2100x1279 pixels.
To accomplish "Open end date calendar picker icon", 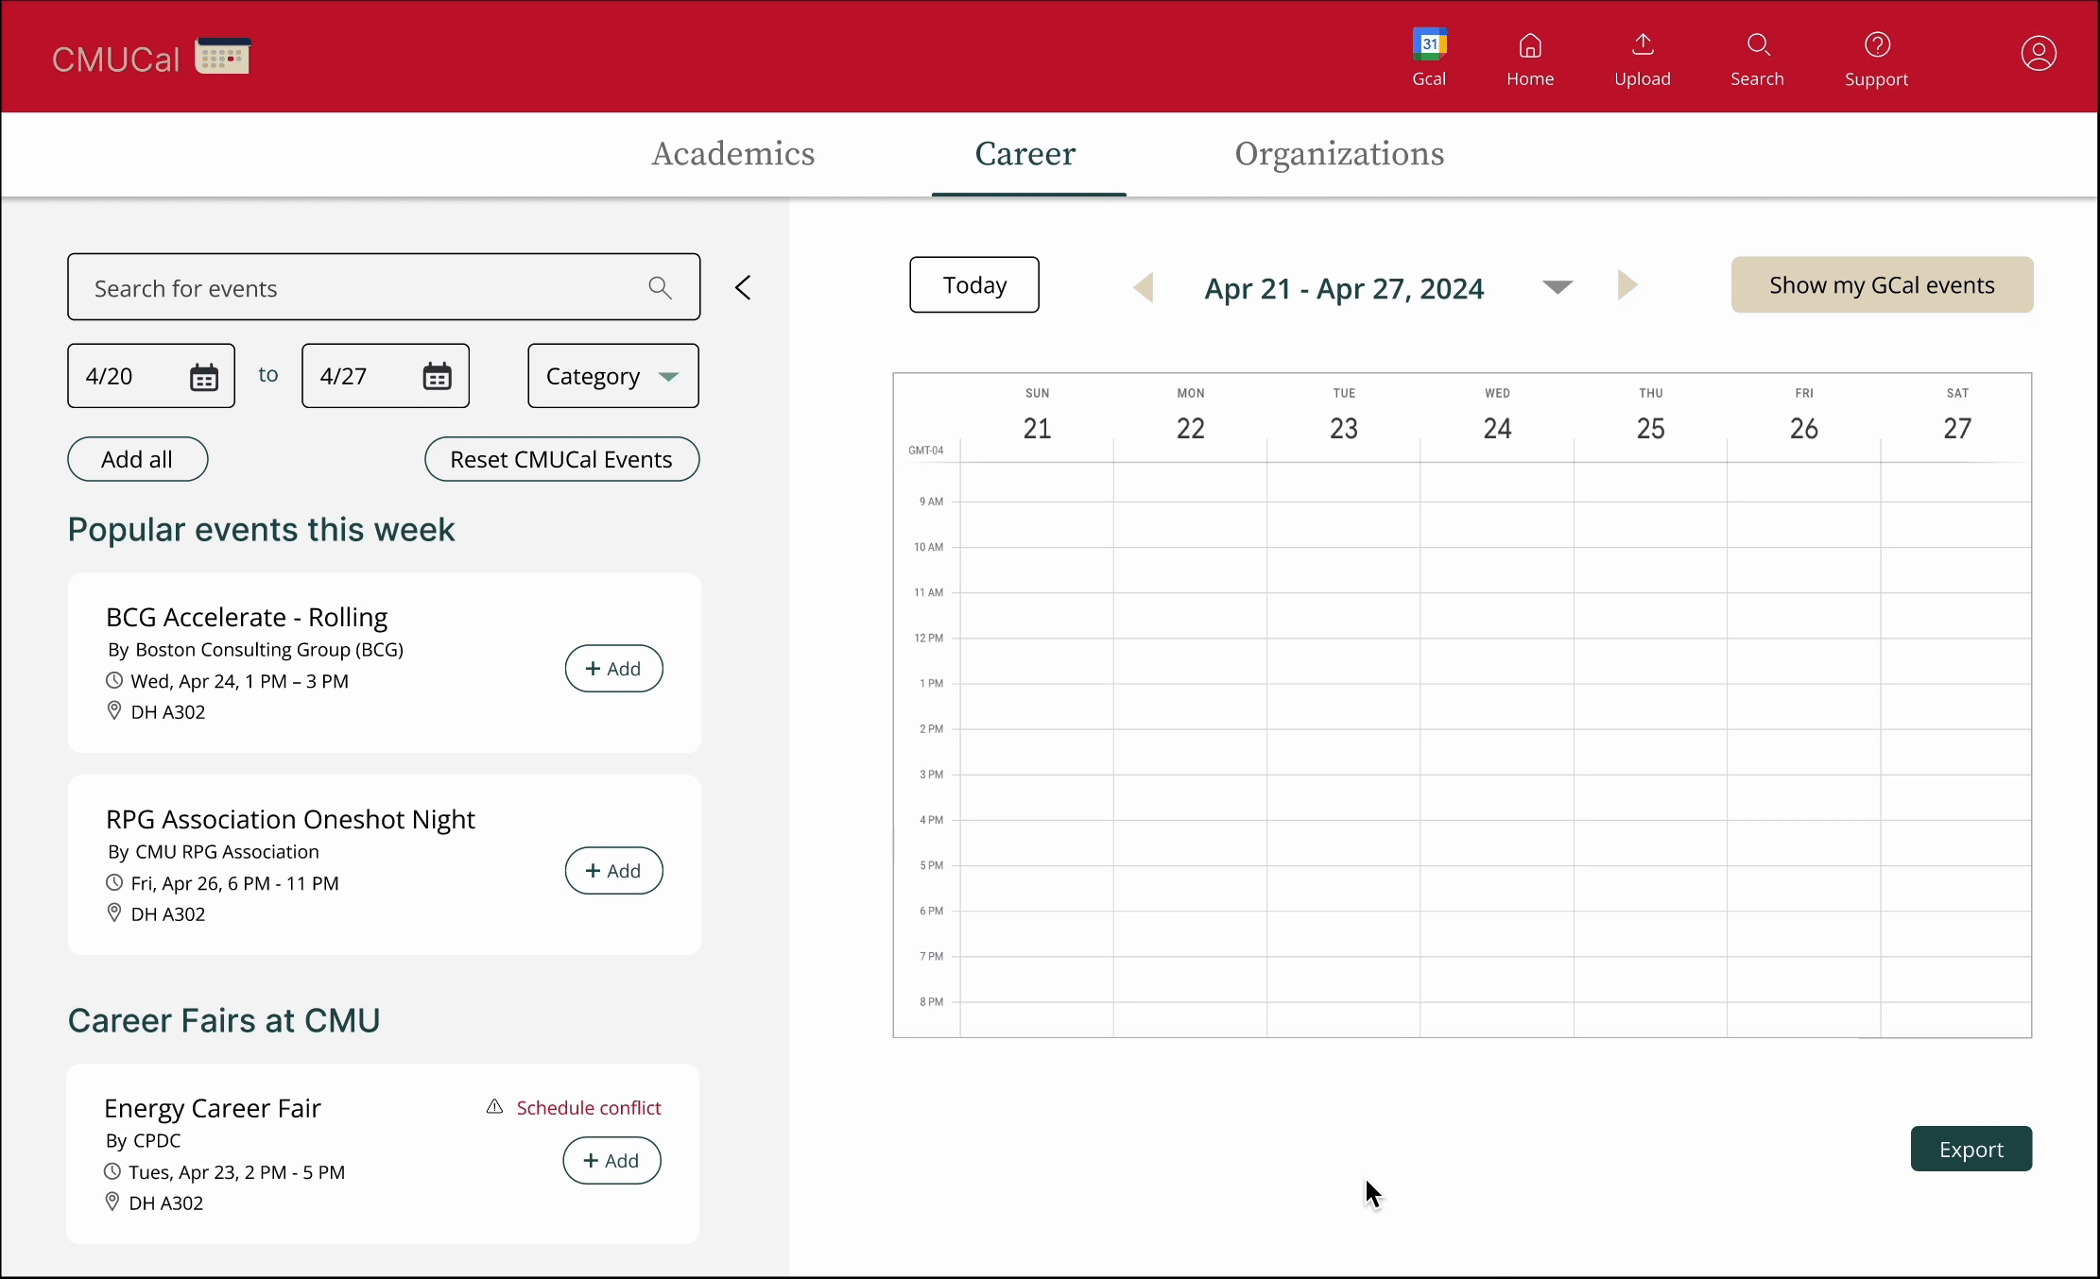I will [x=437, y=376].
